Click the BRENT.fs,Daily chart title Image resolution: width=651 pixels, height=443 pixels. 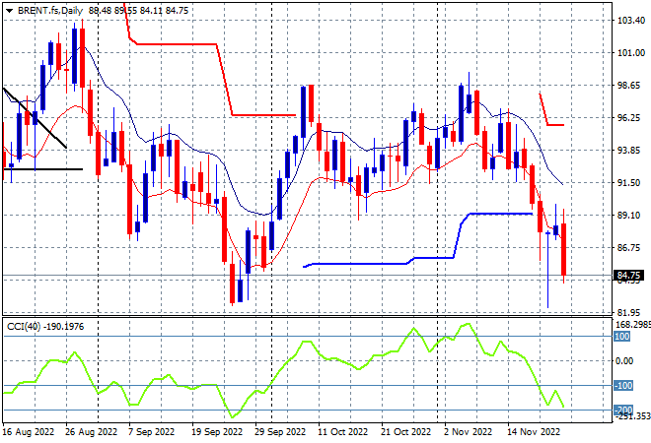[x=50, y=11]
